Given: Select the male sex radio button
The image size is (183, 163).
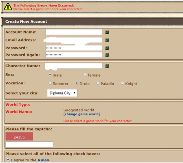Looking at the screenshot, I should point(50,75).
